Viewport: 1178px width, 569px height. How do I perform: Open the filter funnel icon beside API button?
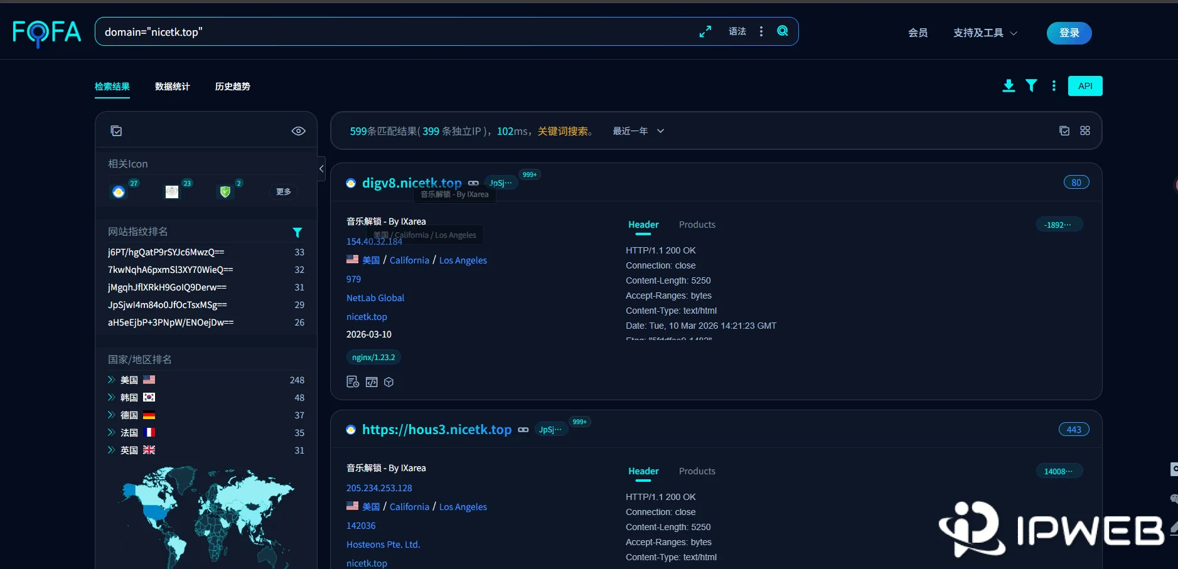pos(1031,86)
